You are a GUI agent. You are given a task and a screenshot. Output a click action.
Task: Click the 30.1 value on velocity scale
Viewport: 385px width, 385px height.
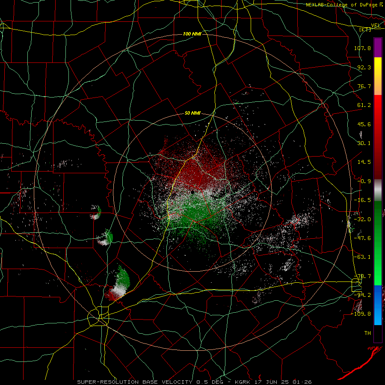coord(364,143)
